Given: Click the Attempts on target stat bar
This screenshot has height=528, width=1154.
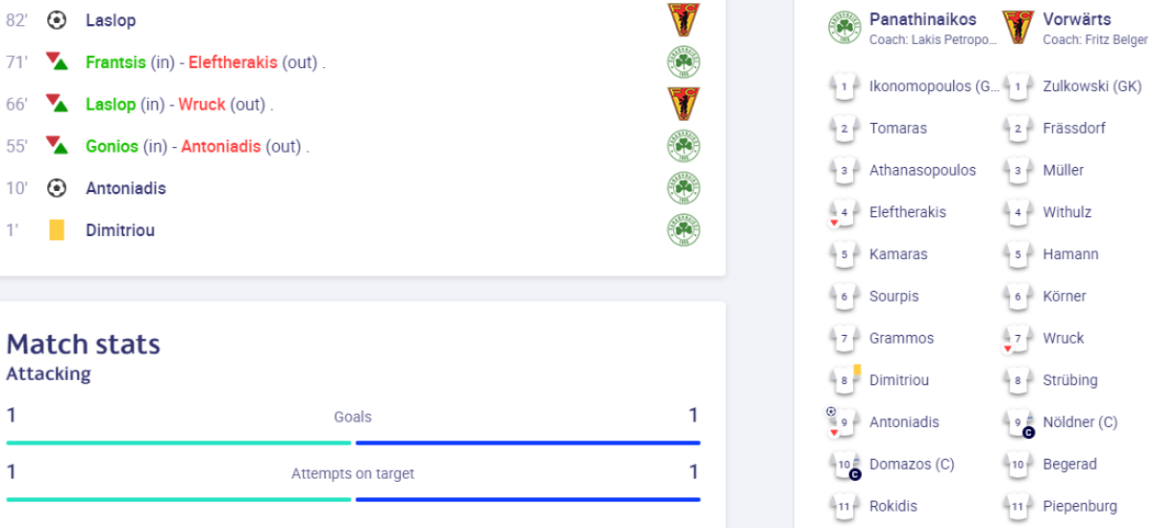Looking at the screenshot, I should click(x=353, y=499).
